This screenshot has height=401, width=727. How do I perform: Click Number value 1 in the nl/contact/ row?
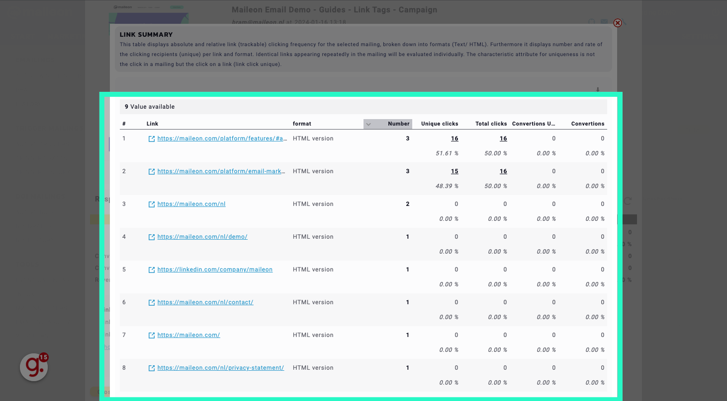pos(408,302)
